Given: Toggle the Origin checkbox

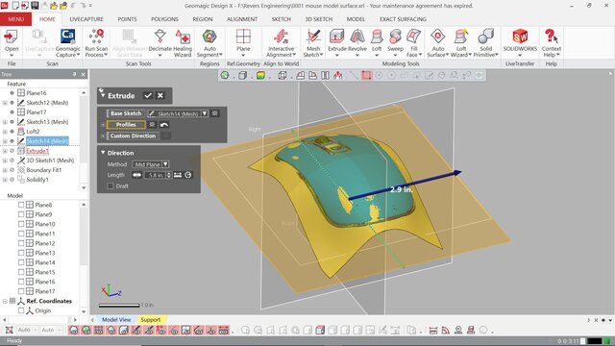Looking at the screenshot, I should pyautogui.click(x=21, y=310).
